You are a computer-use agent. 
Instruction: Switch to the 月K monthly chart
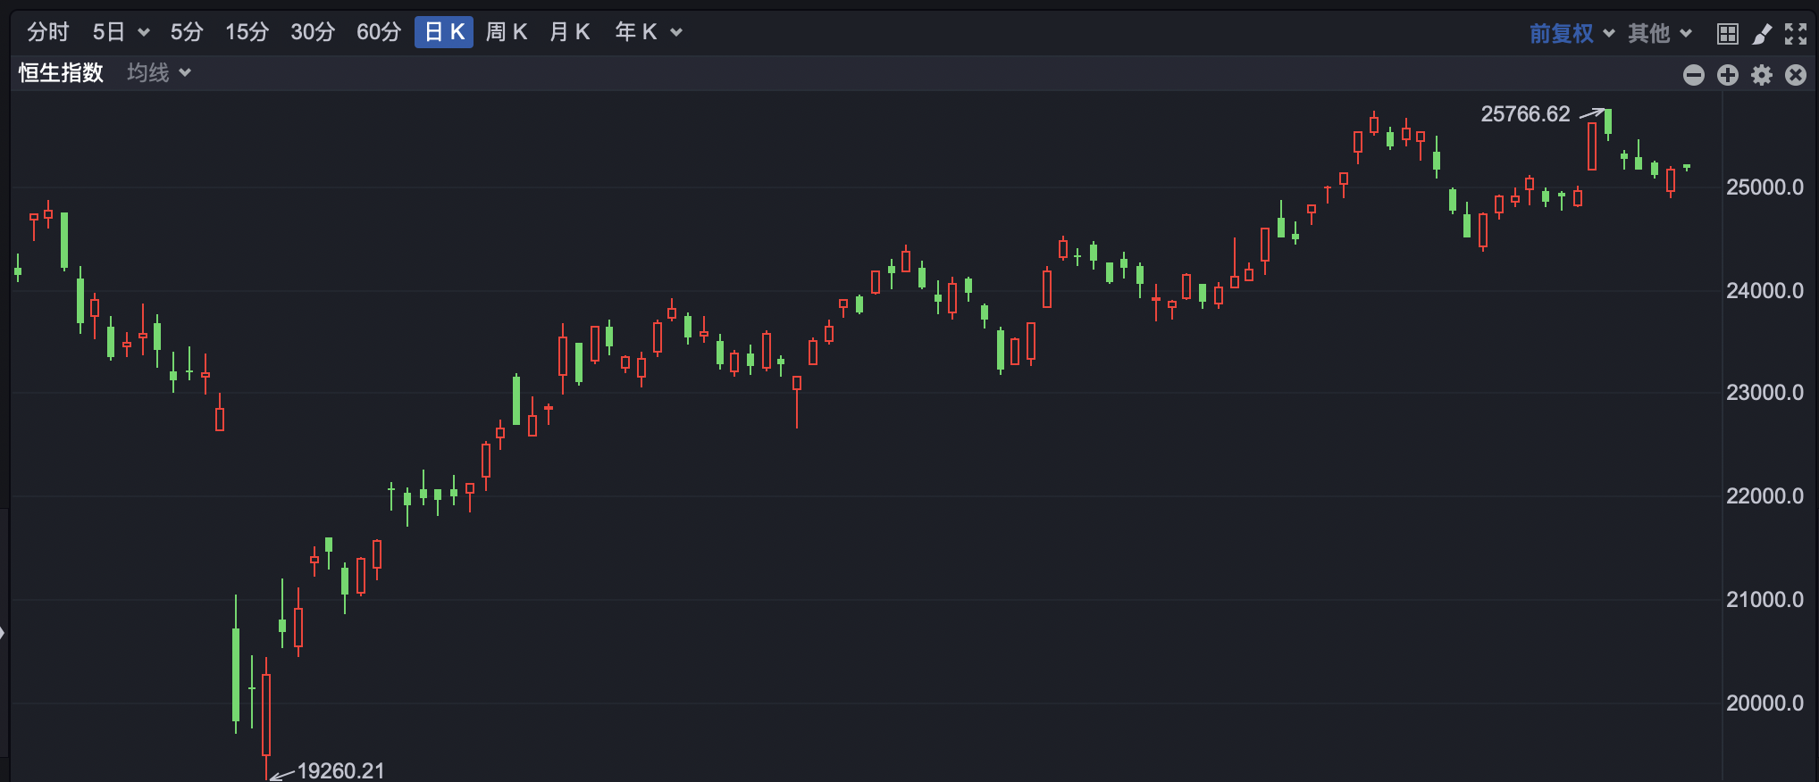(569, 32)
